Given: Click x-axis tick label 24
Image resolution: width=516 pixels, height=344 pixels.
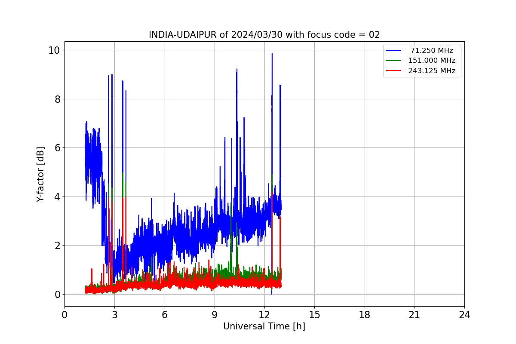Looking at the screenshot, I should point(464,315).
